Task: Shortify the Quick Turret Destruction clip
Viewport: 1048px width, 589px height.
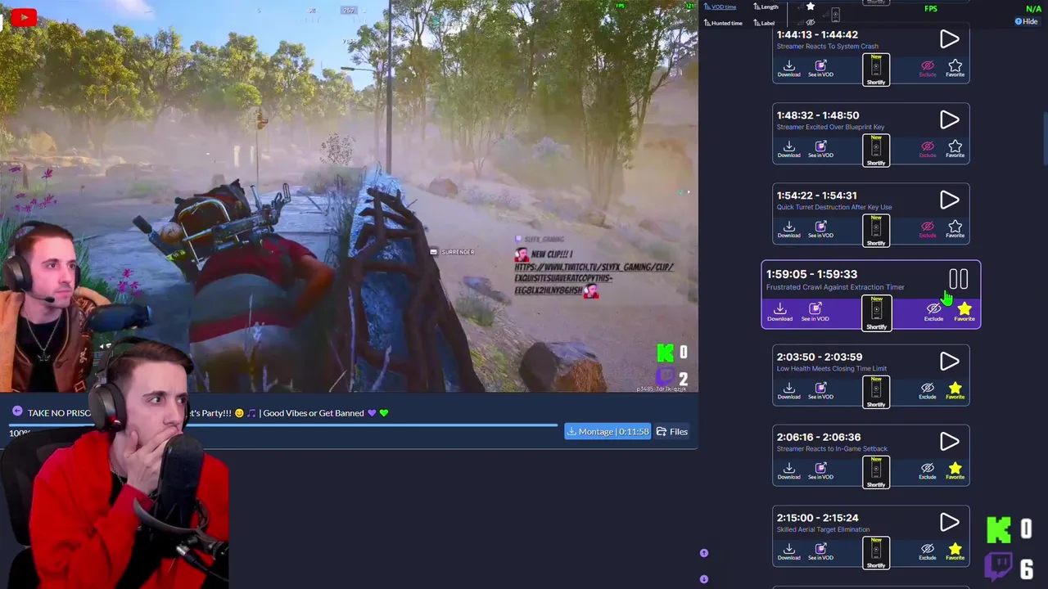Action: pos(876,231)
